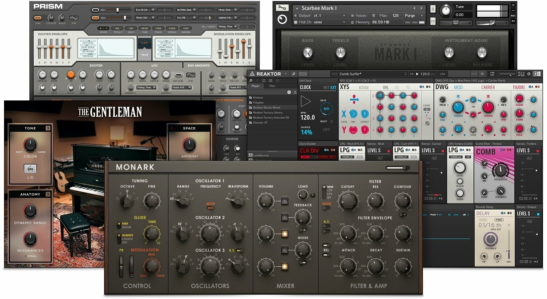Select XG tab in XYS block

point(397,87)
